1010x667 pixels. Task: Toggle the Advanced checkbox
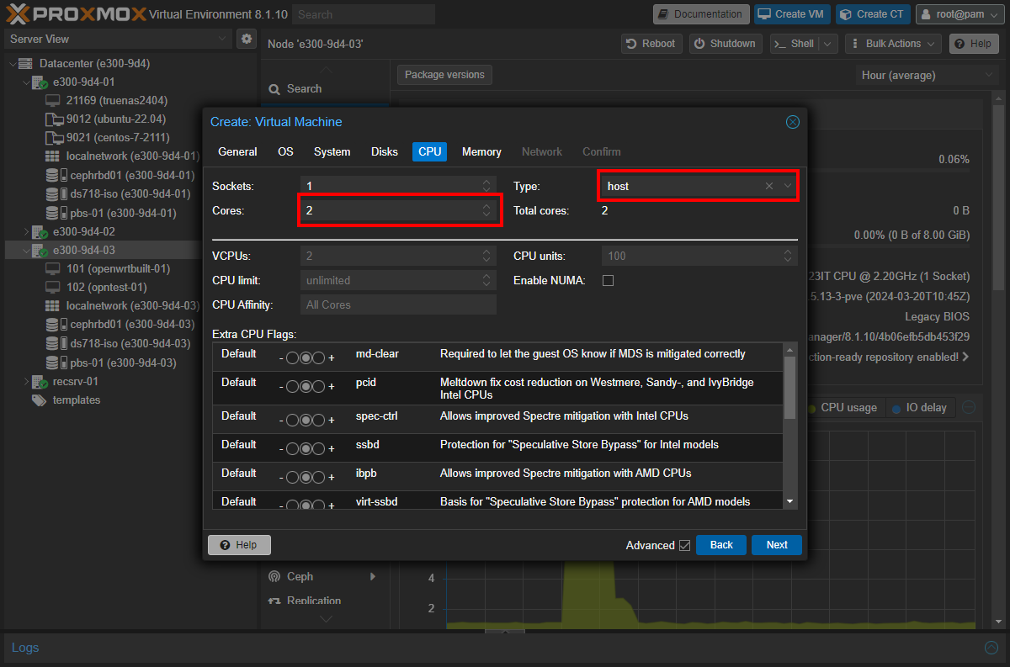(x=684, y=545)
